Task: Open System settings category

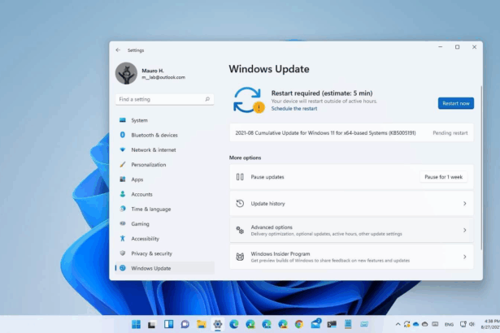Action: 164,120
